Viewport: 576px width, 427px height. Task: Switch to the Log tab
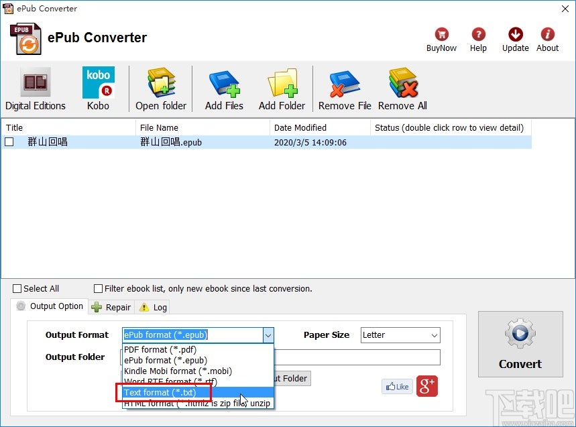(x=154, y=307)
